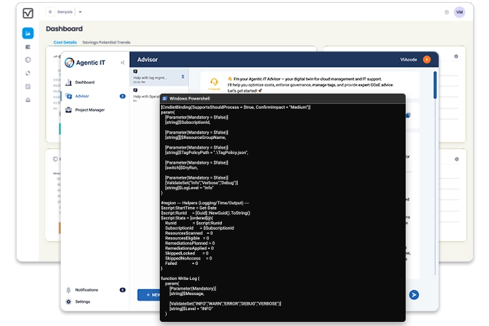Click the send message arrow button
Viewport: 489px width, 326px height.
414,294
